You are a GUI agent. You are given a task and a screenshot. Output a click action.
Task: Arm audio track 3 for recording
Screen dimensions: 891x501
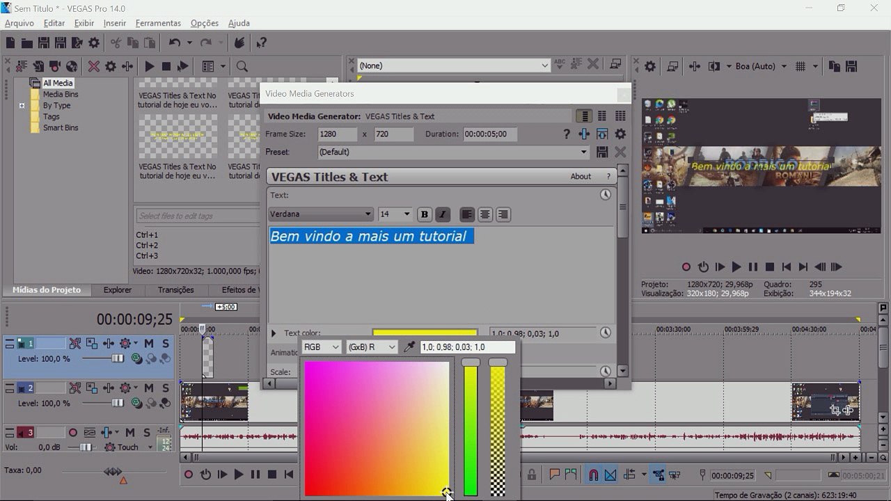coord(74,433)
